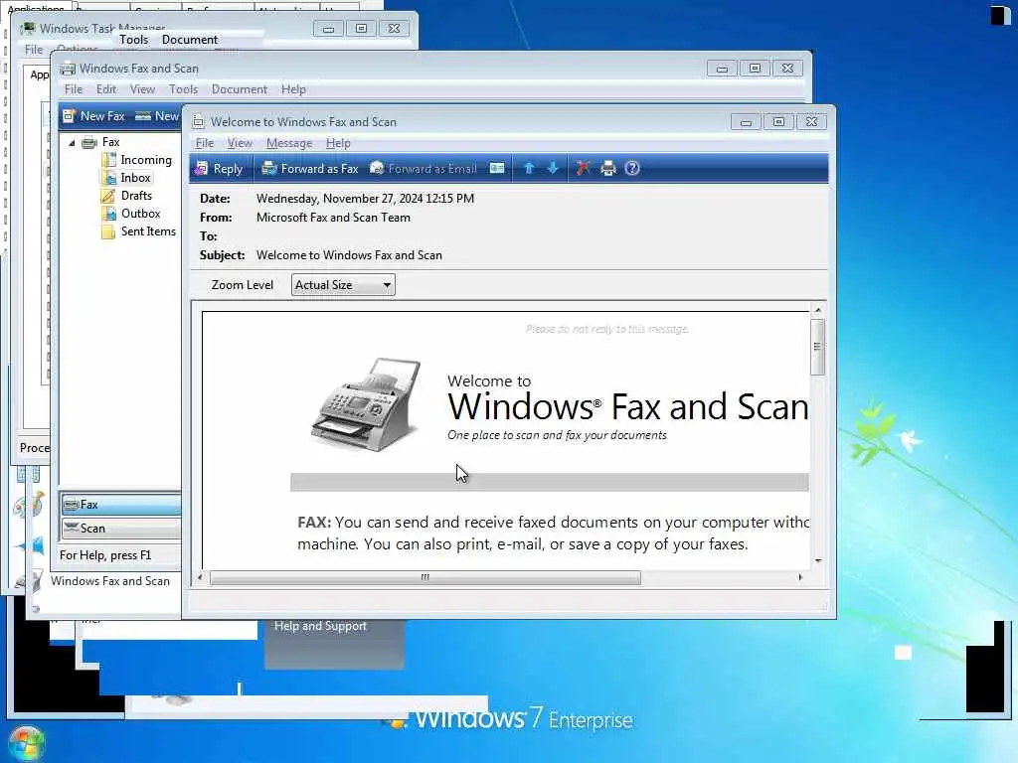Print the fax using printer icon

coord(607,169)
